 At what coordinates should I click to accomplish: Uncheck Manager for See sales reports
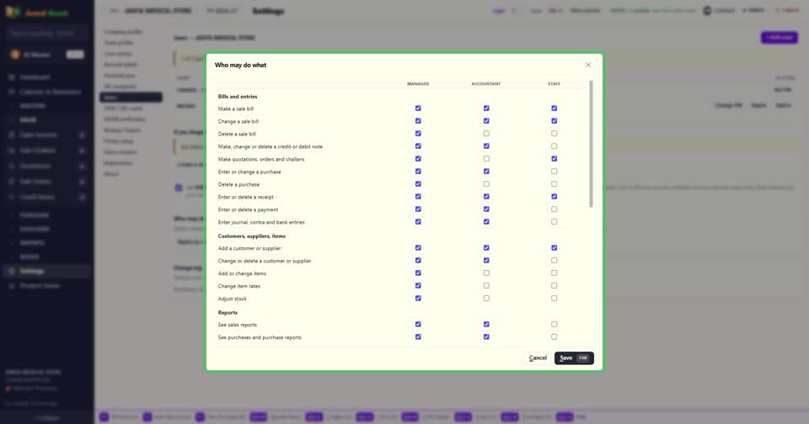coord(418,325)
